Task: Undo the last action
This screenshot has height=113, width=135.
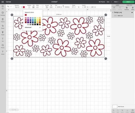Action: 8,7
